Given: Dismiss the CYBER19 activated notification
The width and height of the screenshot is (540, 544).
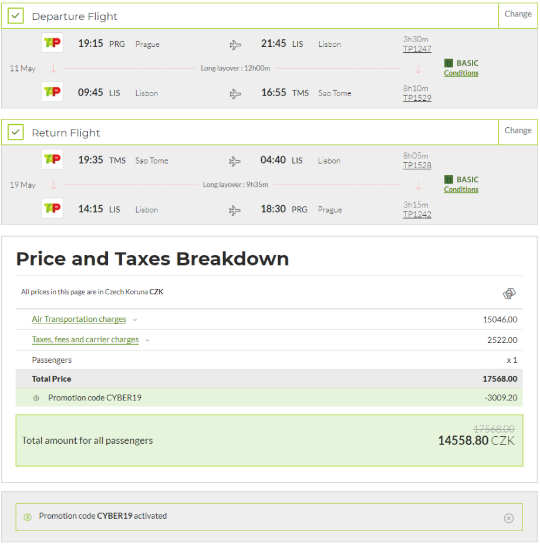Looking at the screenshot, I should click(x=508, y=518).
